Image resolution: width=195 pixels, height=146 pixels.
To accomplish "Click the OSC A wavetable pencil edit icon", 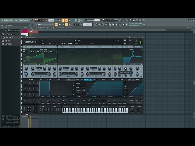I will (56, 54).
